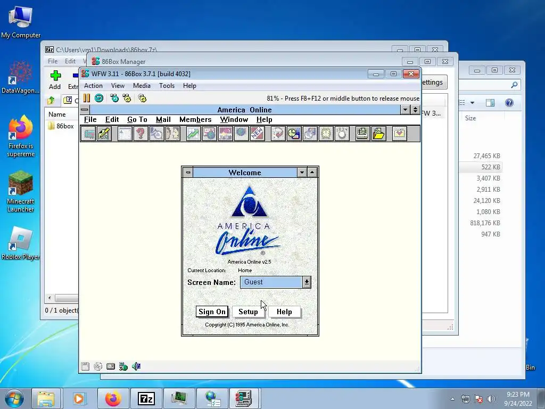Open 7-Zip from the taskbar
Viewport: 545px width, 409px height.
click(146, 398)
